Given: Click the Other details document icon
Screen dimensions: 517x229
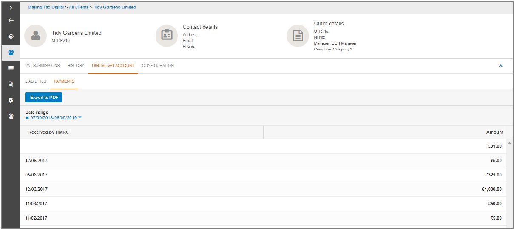Looking at the screenshot, I should (x=298, y=36).
